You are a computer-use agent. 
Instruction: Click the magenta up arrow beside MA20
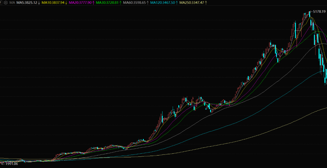pos(93,3)
